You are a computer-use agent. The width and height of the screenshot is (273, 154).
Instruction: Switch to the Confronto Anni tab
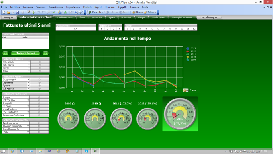[x=65, y=18]
